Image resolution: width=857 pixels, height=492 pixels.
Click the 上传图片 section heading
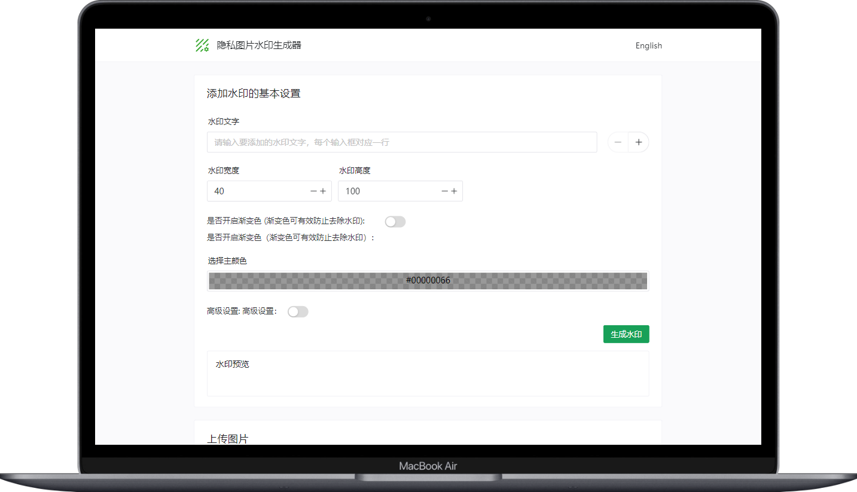pos(228,439)
